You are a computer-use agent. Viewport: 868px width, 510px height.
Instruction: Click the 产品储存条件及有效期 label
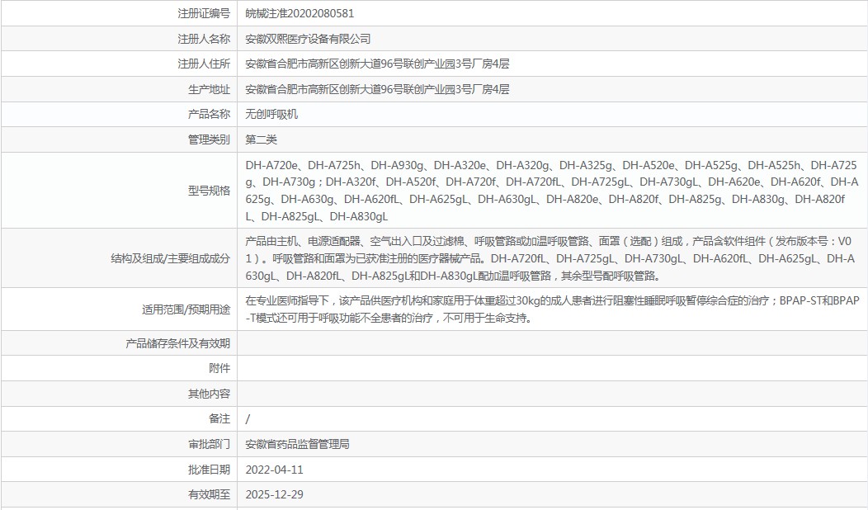click(x=177, y=343)
